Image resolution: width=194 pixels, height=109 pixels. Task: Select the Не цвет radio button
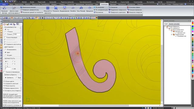[5, 55]
